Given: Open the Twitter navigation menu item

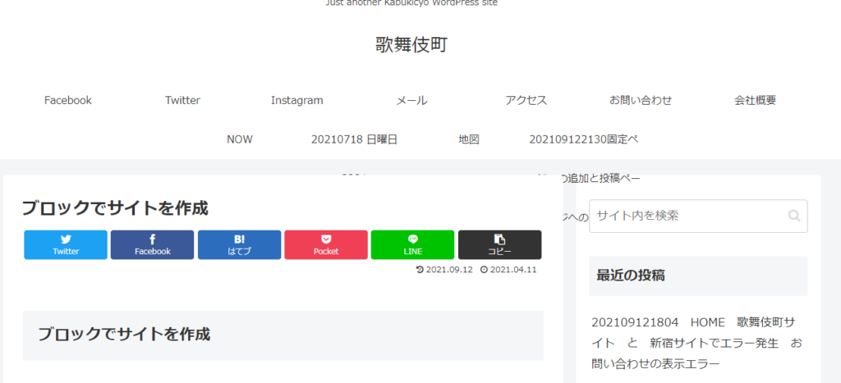Looking at the screenshot, I should (182, 100).
